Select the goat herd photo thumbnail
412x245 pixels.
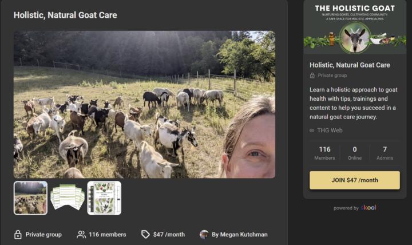tap(30, 198)
